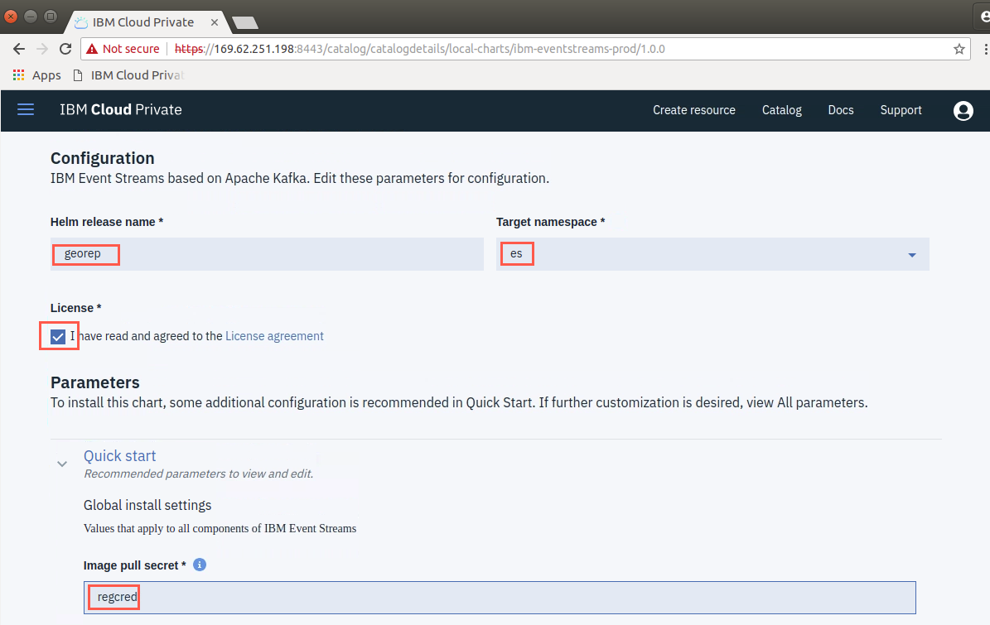
Task: Open a new browser tab
Action: click(x=245, y=22)
